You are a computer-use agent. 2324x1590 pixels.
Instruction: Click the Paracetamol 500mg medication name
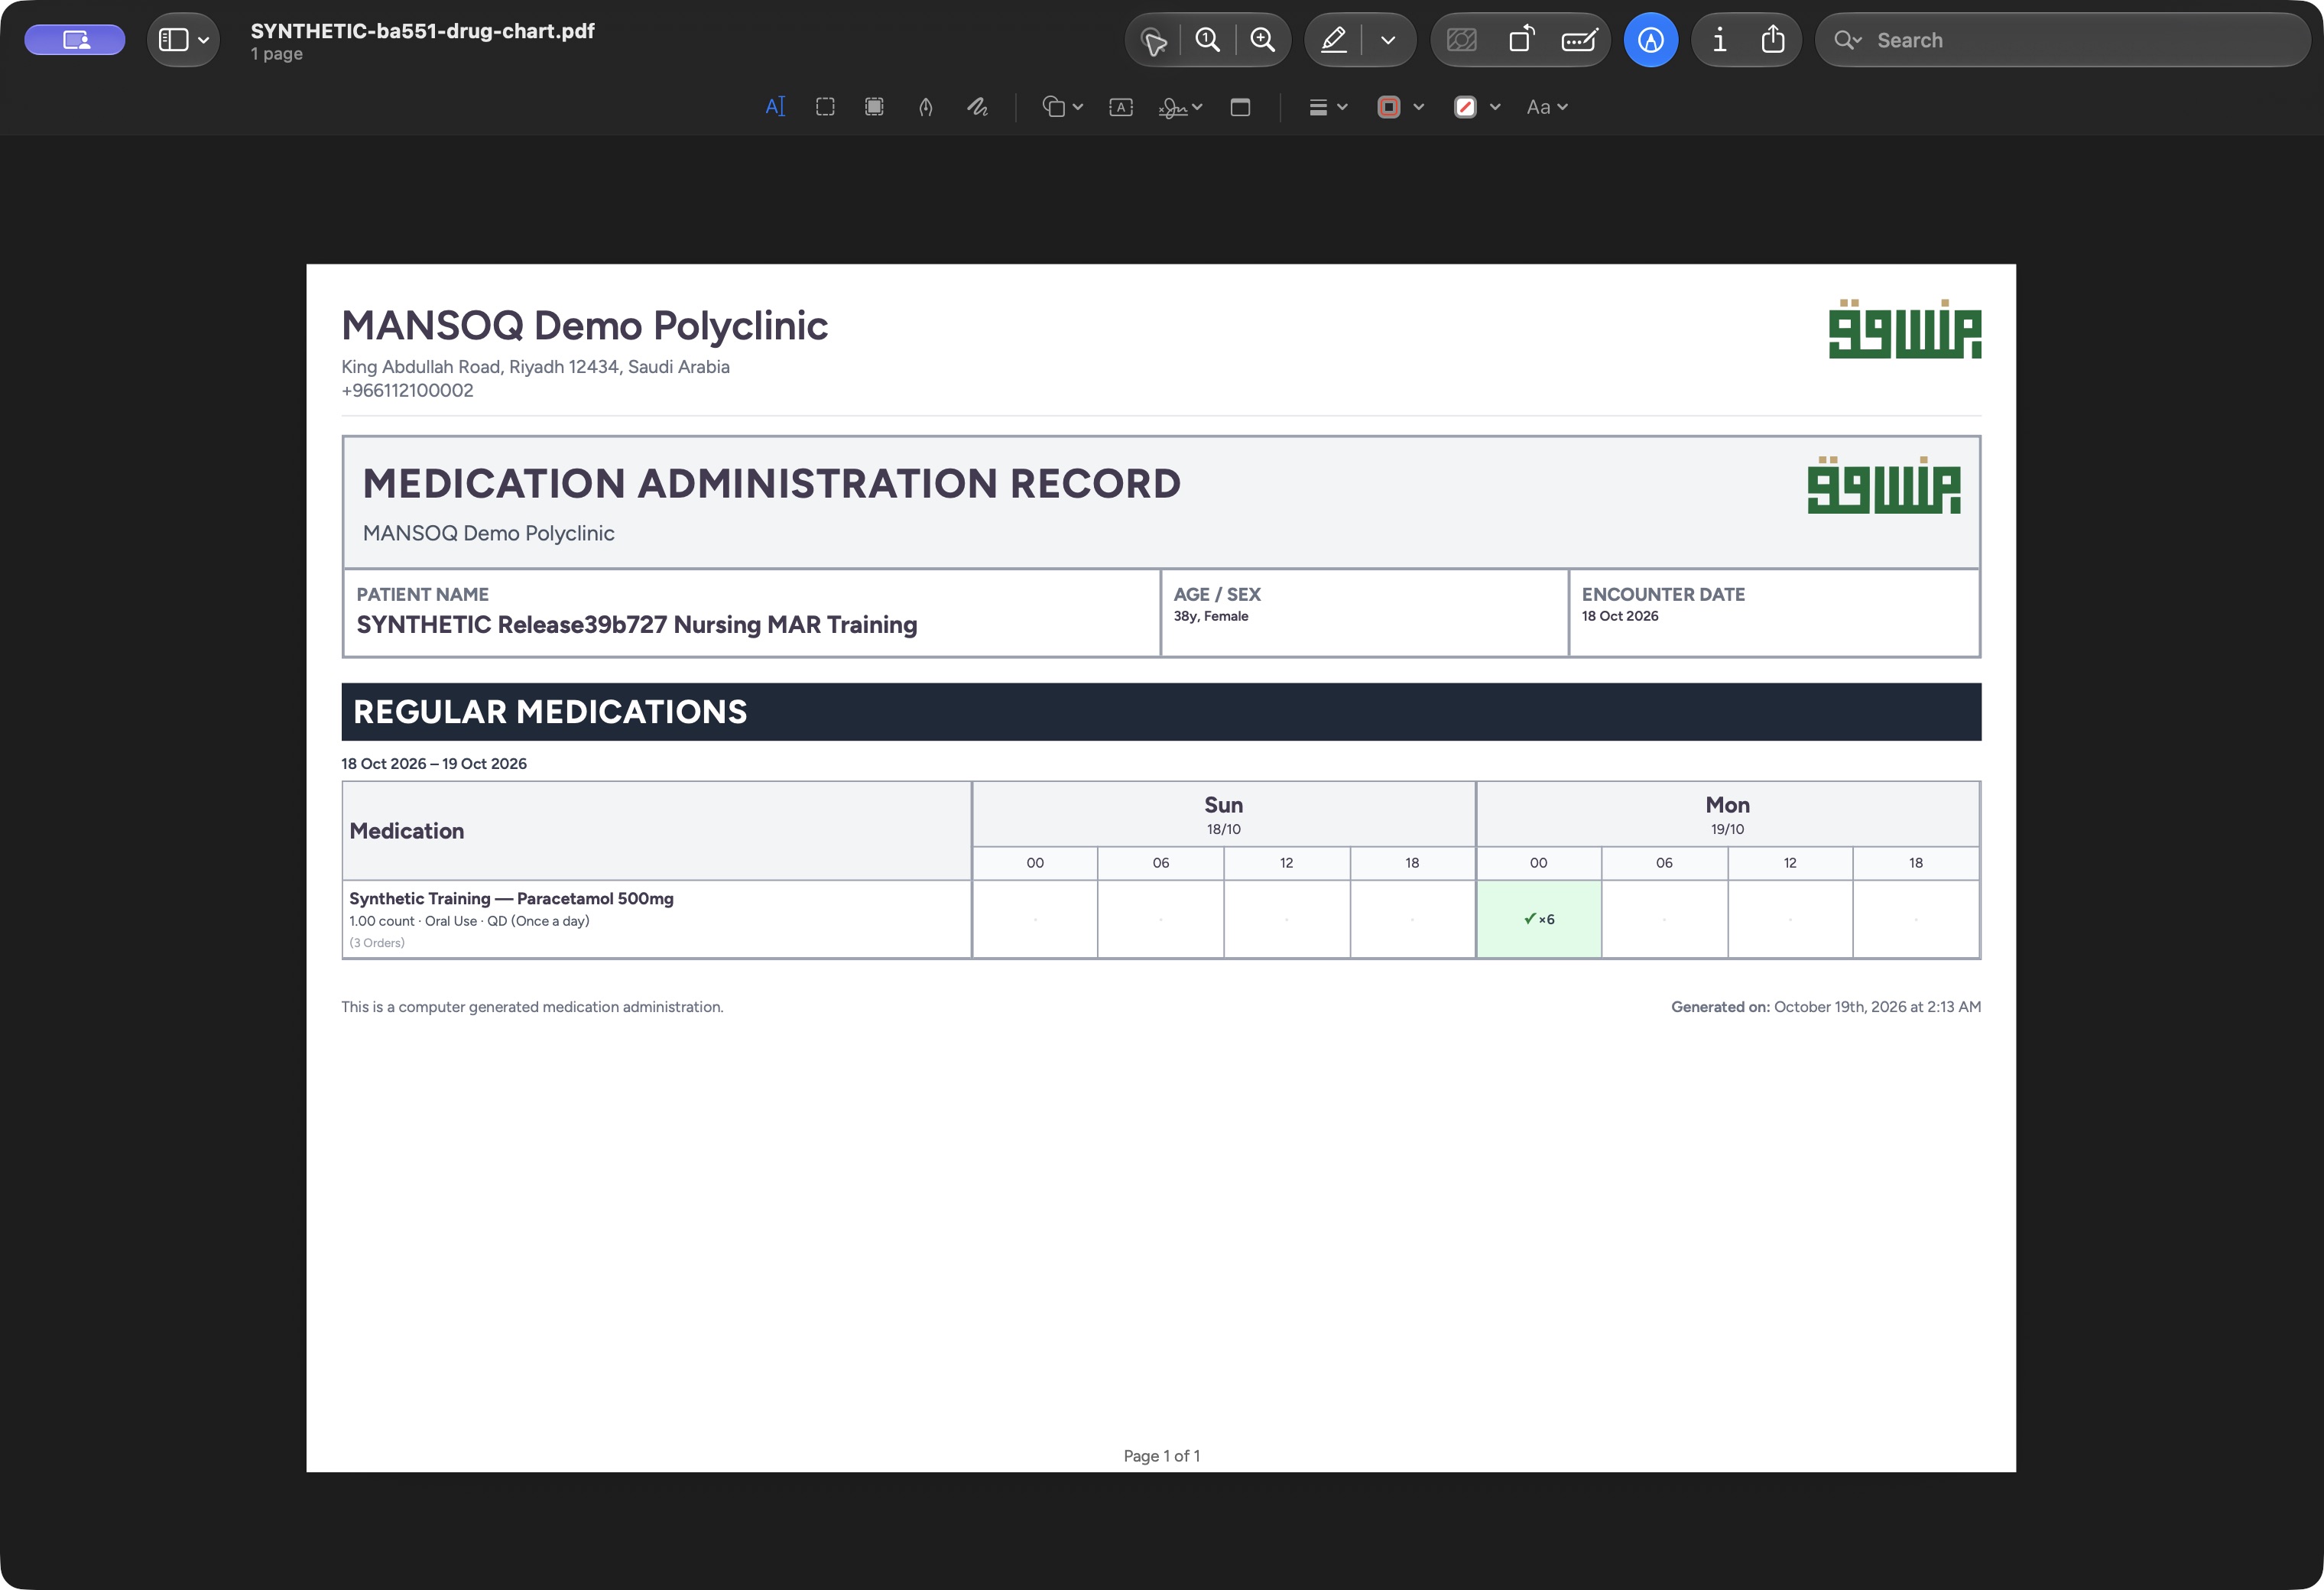click(x=511, y=898)
